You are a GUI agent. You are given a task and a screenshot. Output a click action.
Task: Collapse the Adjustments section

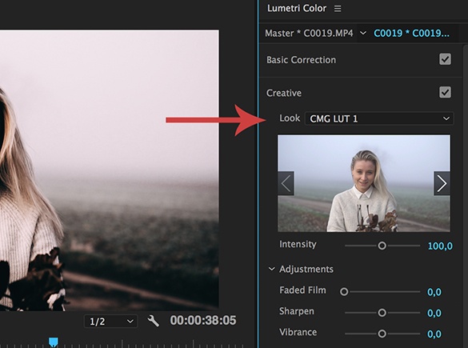click(272, 269)
